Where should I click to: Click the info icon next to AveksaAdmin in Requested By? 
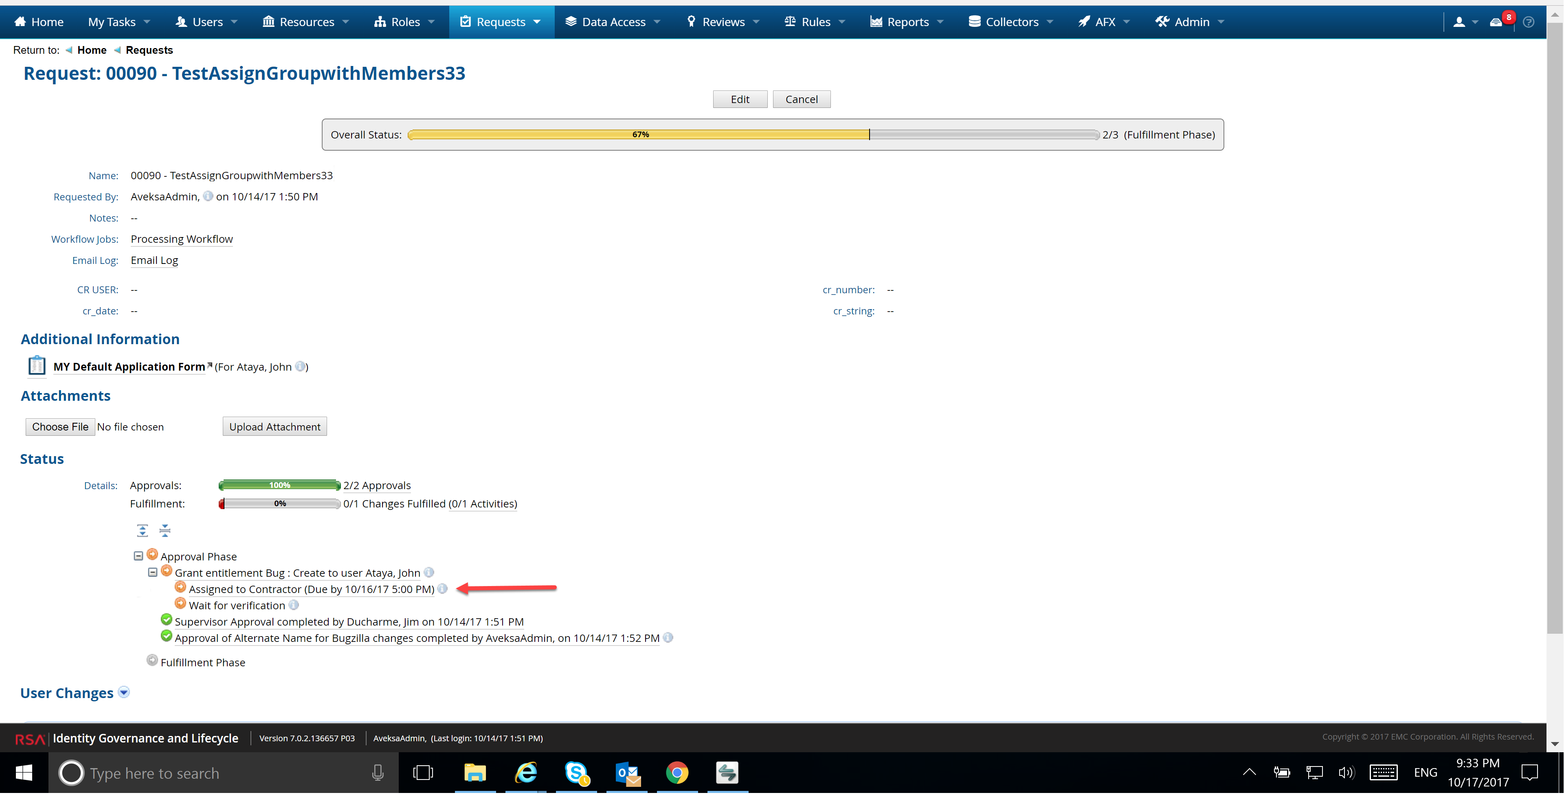[x=208, y=195]
